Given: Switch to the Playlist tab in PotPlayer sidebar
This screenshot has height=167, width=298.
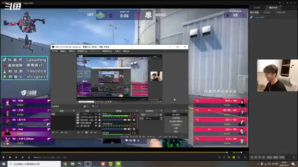Looking at the screenshot, I should tap(273, 7).
